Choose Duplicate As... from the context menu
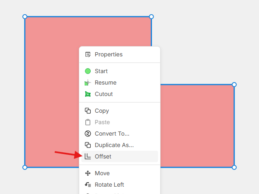This screenshot has height=194, width=259. pyautogui.click(x=114, y=145)
